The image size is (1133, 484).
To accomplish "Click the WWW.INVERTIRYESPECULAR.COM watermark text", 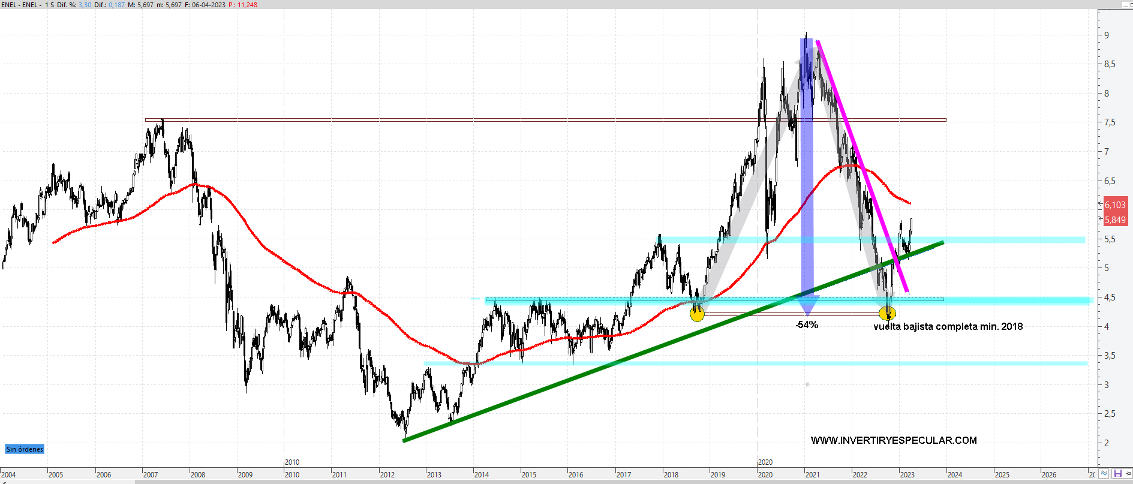I will click(894, 440).
